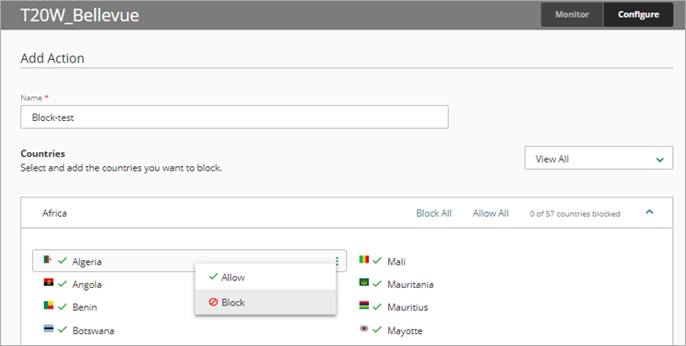
Task: Click the Africa region header label
Action: pyautogui.click(x=54, y=213)
